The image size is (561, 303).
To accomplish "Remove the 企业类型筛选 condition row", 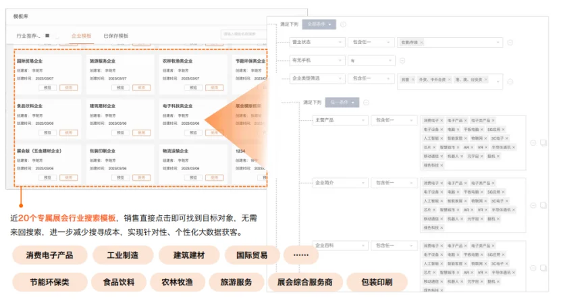I will pyautogui.click(x=510, y=82).
